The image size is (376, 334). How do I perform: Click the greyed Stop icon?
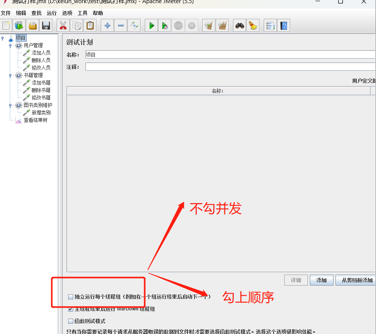coord(178,26)
